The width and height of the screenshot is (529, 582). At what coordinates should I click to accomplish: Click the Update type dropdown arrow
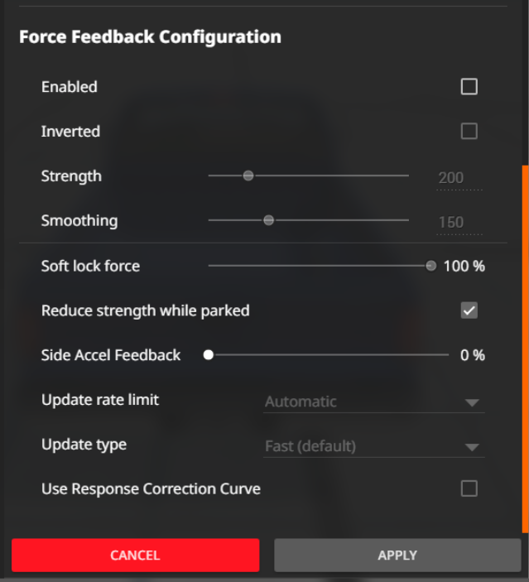tap(472, 448)
